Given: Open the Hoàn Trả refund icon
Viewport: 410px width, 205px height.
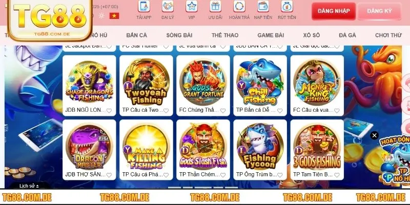Looking at the screenshot, I should 239,6.
